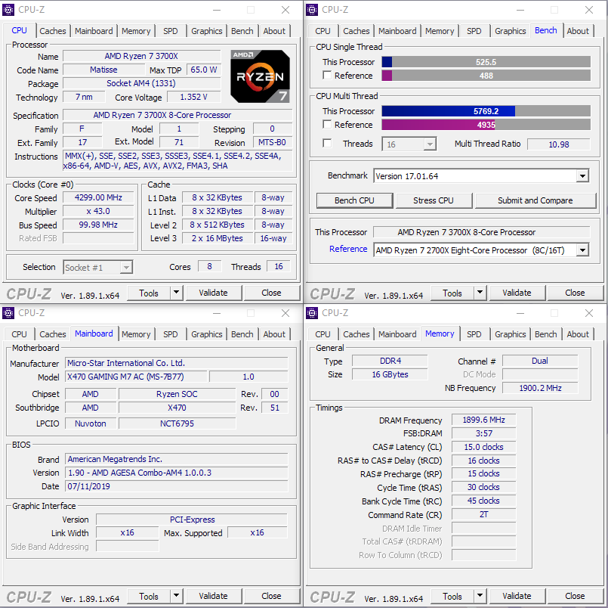Start the Stress CPU test
Screen dimensions: 608x608
coord(434,200)
